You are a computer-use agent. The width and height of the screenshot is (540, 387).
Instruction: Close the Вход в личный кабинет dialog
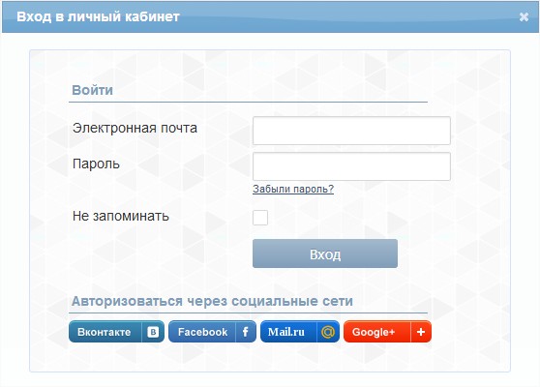524,16
